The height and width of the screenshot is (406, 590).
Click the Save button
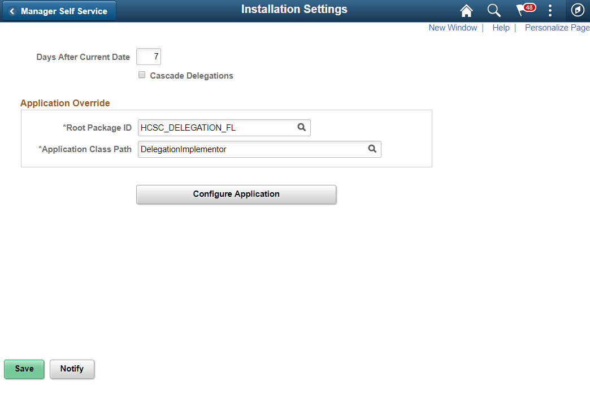click(x=24, y=369)
